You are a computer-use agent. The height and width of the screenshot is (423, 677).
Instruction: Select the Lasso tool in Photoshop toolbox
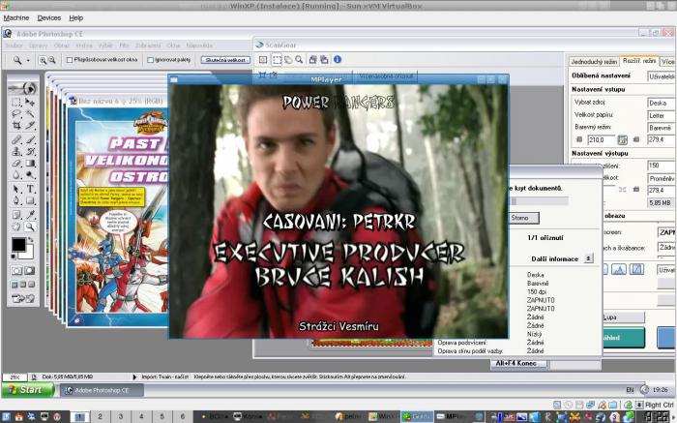point(16,114)
